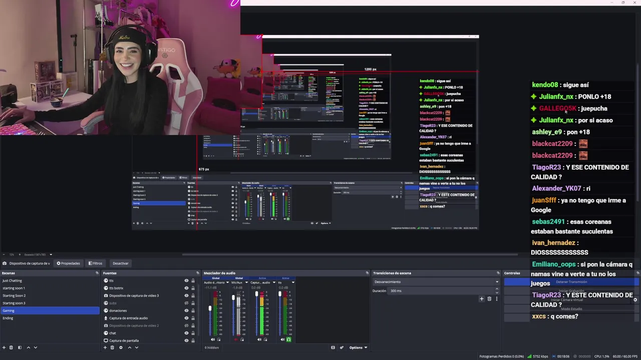Show the hidden subs source
The width and height of the screenshot is (641, 360).
click(186, 303)
